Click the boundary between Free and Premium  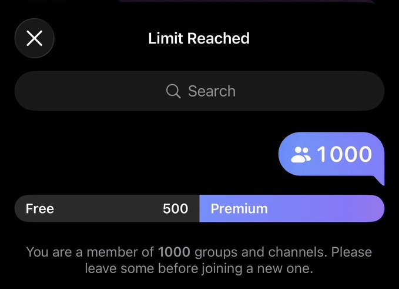click(x=200, y=208)
